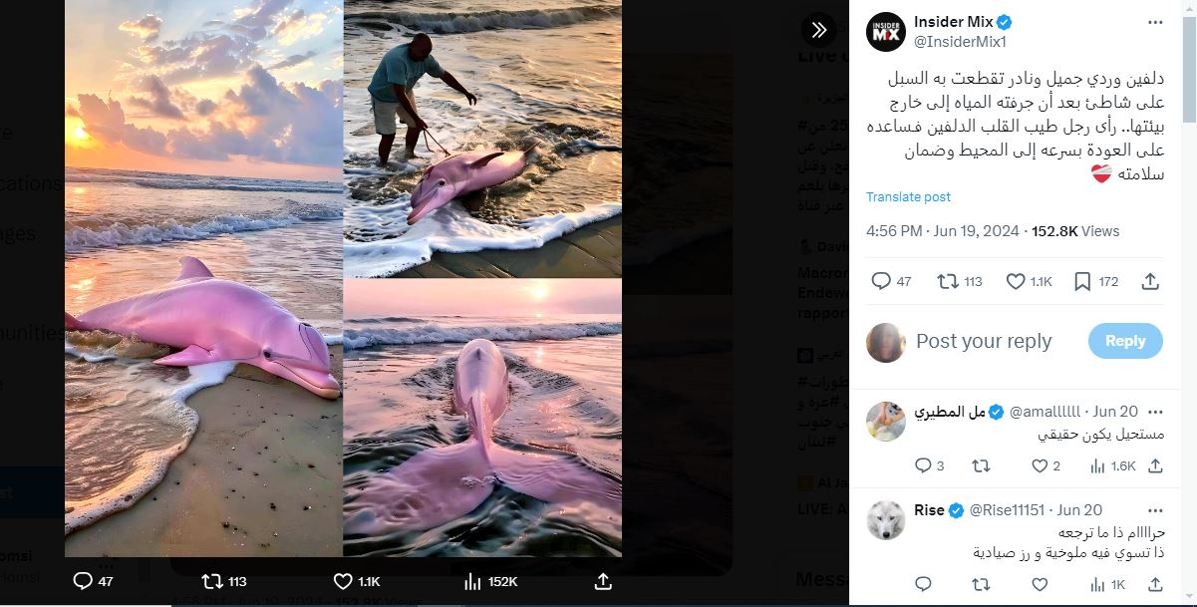Screen dimensions: 1197x607
Task: Repost the tweet with 113 reposts
Action: [x=948, y=282]
